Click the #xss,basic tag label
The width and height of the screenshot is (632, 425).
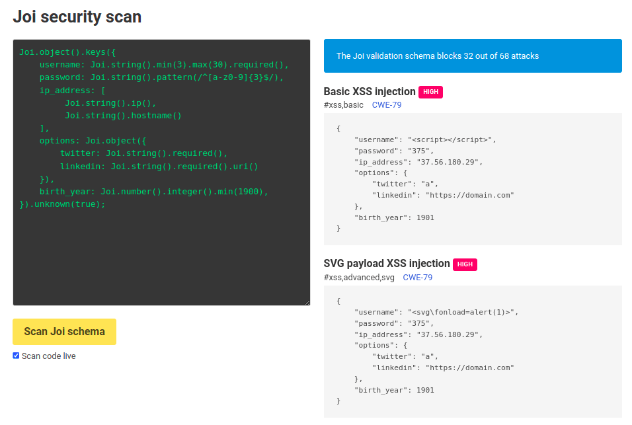[342, 104]
